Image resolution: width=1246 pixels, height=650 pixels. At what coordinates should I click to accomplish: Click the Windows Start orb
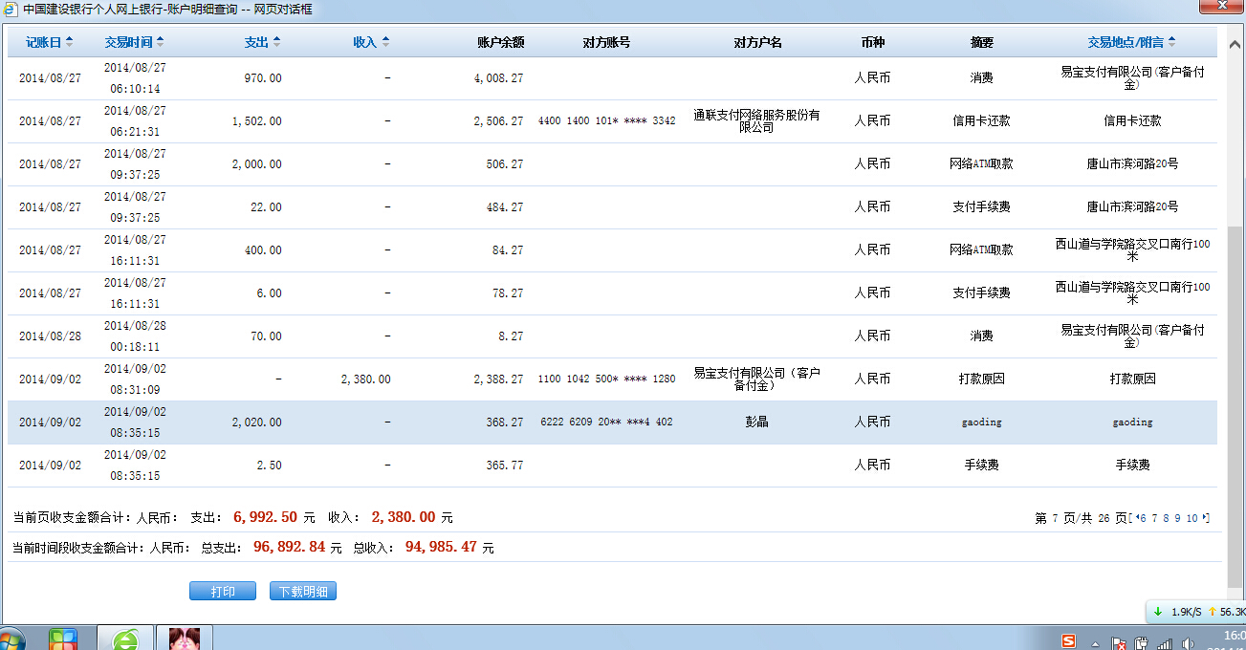10,639
